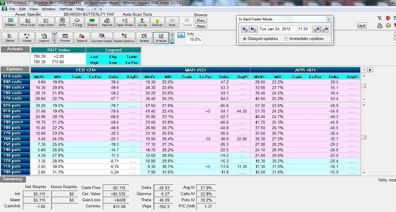Click the calls section scrollbar thumb
This screenshot has width=396, height=212.
point(364,86)
